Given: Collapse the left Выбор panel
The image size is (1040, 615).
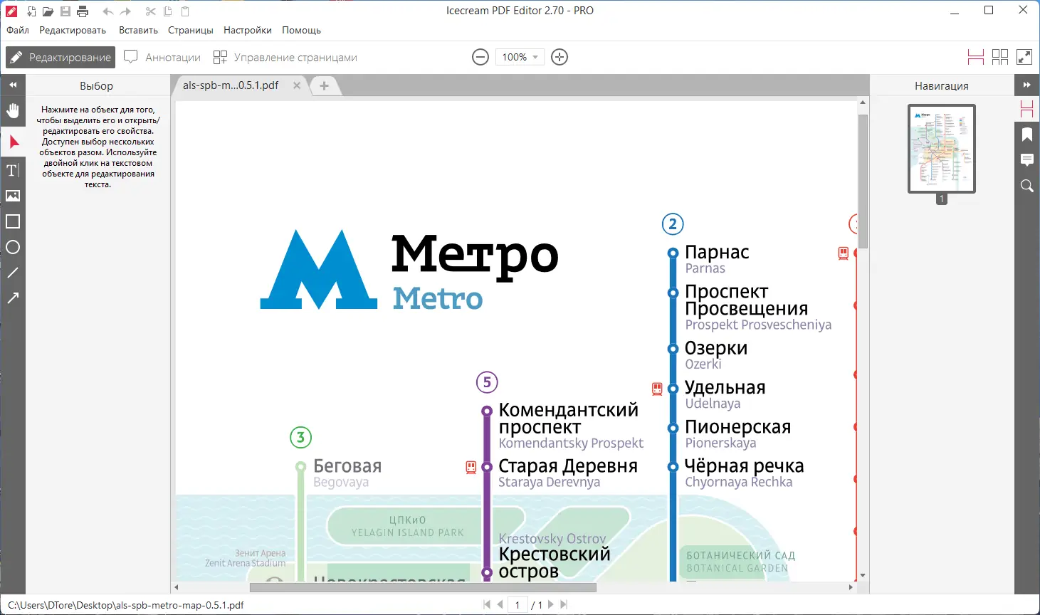Looking at the screenshot, I should (x=13, y=85).
